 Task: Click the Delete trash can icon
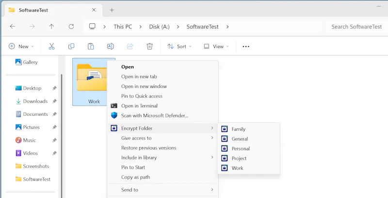(149, 46)
